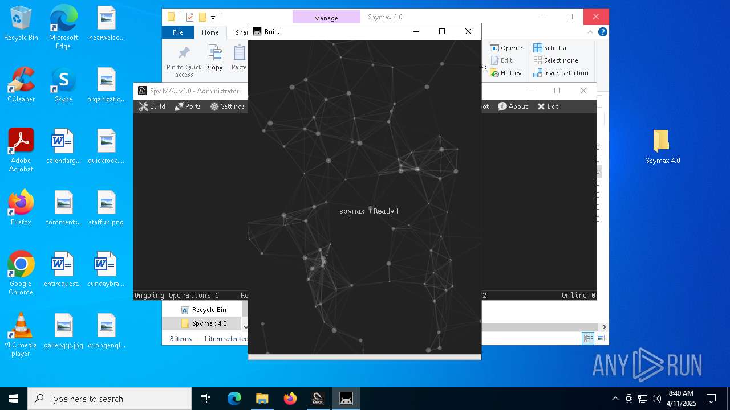
Task: Open the Build menu in Spy MAX
Action: 152,106
